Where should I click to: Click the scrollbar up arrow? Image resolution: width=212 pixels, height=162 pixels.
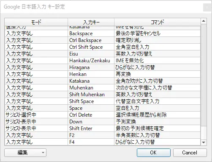pos(204,21)
